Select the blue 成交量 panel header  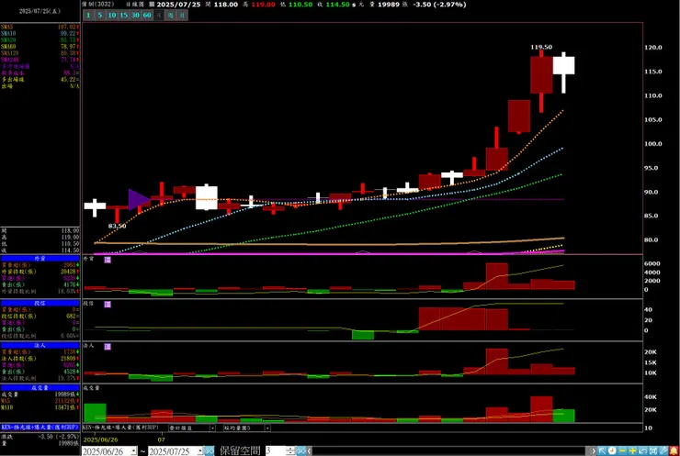[40, 388]
